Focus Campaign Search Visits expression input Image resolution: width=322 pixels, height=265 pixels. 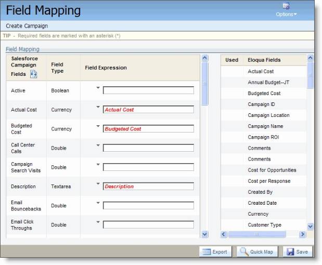click(x=148, y=167)
